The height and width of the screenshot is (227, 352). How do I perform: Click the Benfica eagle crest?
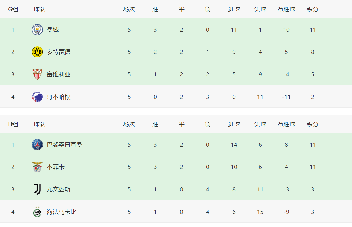tap(37, 167)
